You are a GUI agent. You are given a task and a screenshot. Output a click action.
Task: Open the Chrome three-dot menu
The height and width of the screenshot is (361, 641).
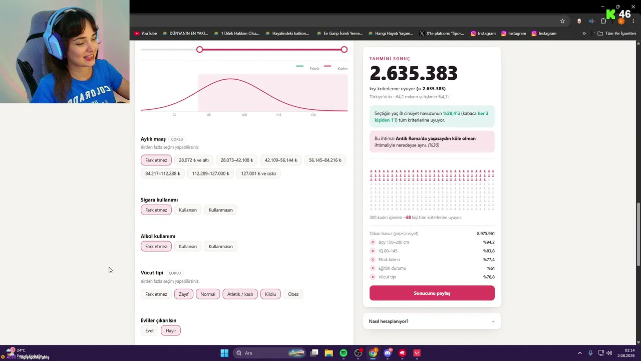pos(633,21)
